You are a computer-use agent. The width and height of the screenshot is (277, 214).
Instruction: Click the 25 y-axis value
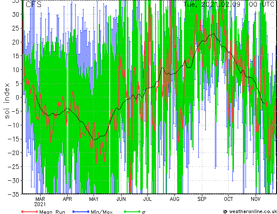pyautogui.click(x=16, y=28)
